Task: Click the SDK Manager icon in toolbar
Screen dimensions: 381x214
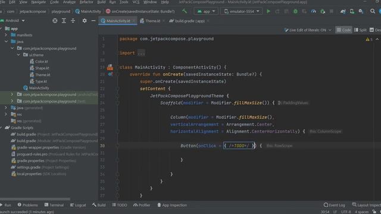Action: [x=361, y=11]
